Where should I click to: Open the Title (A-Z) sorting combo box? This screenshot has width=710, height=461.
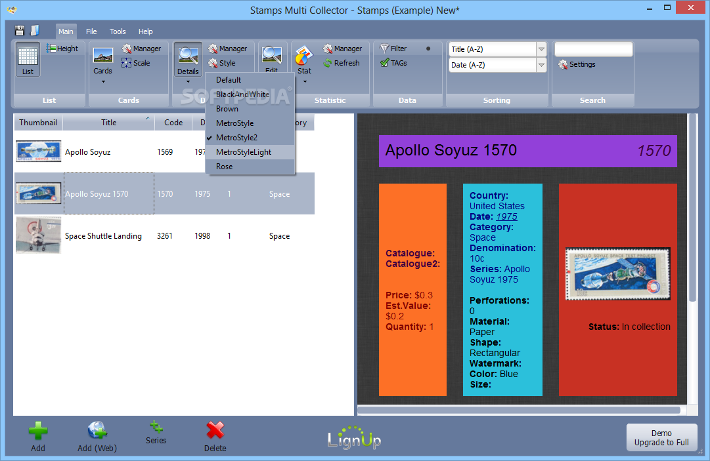(497, 49)
